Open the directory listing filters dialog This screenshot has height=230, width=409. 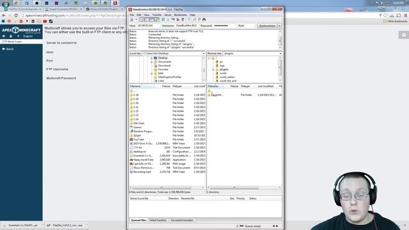coord(189,20)
